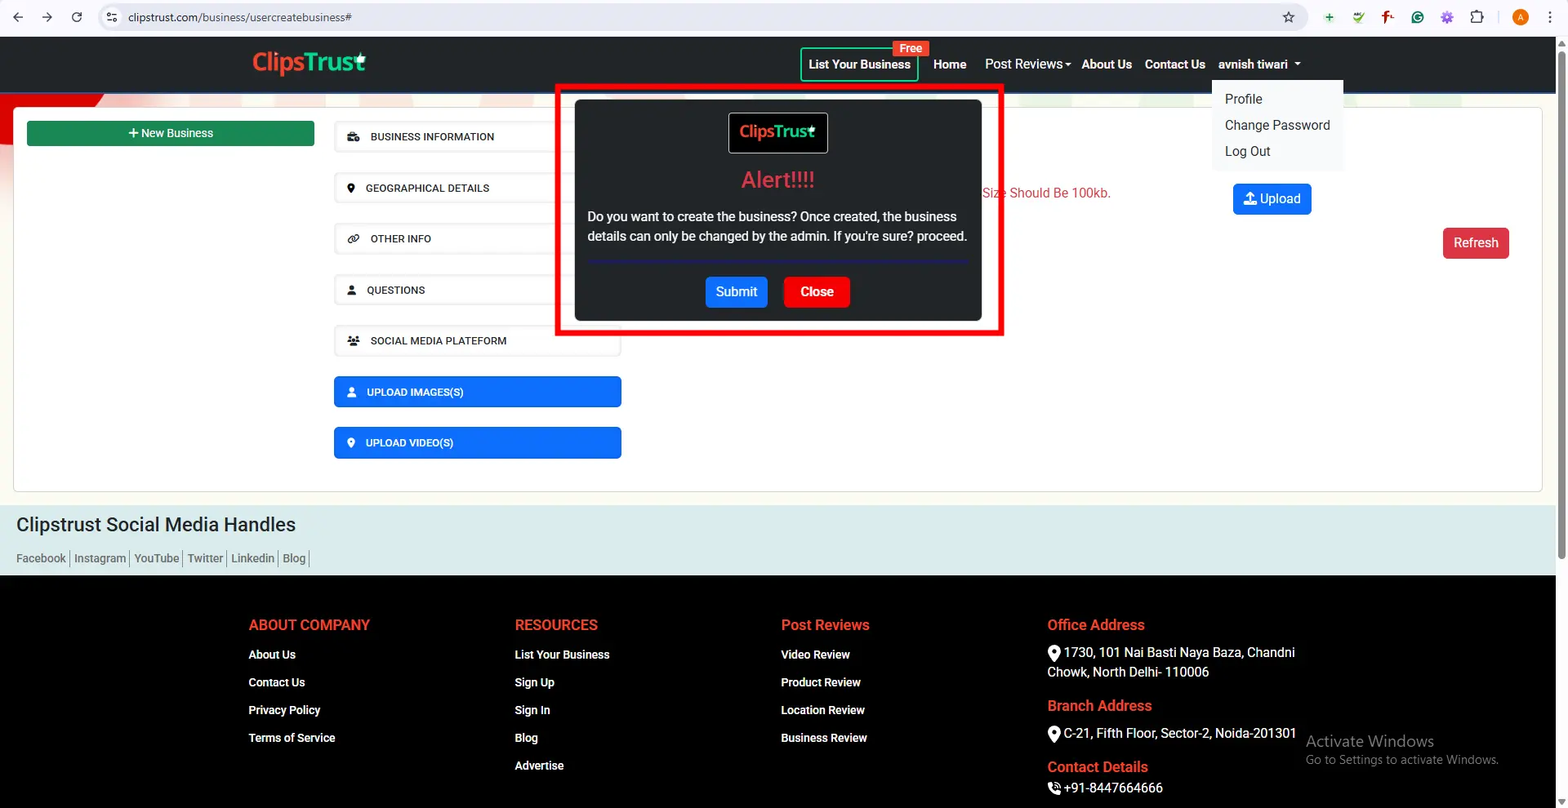Confirm the alert with Submit
The image size is (1568, 808).
737,292
